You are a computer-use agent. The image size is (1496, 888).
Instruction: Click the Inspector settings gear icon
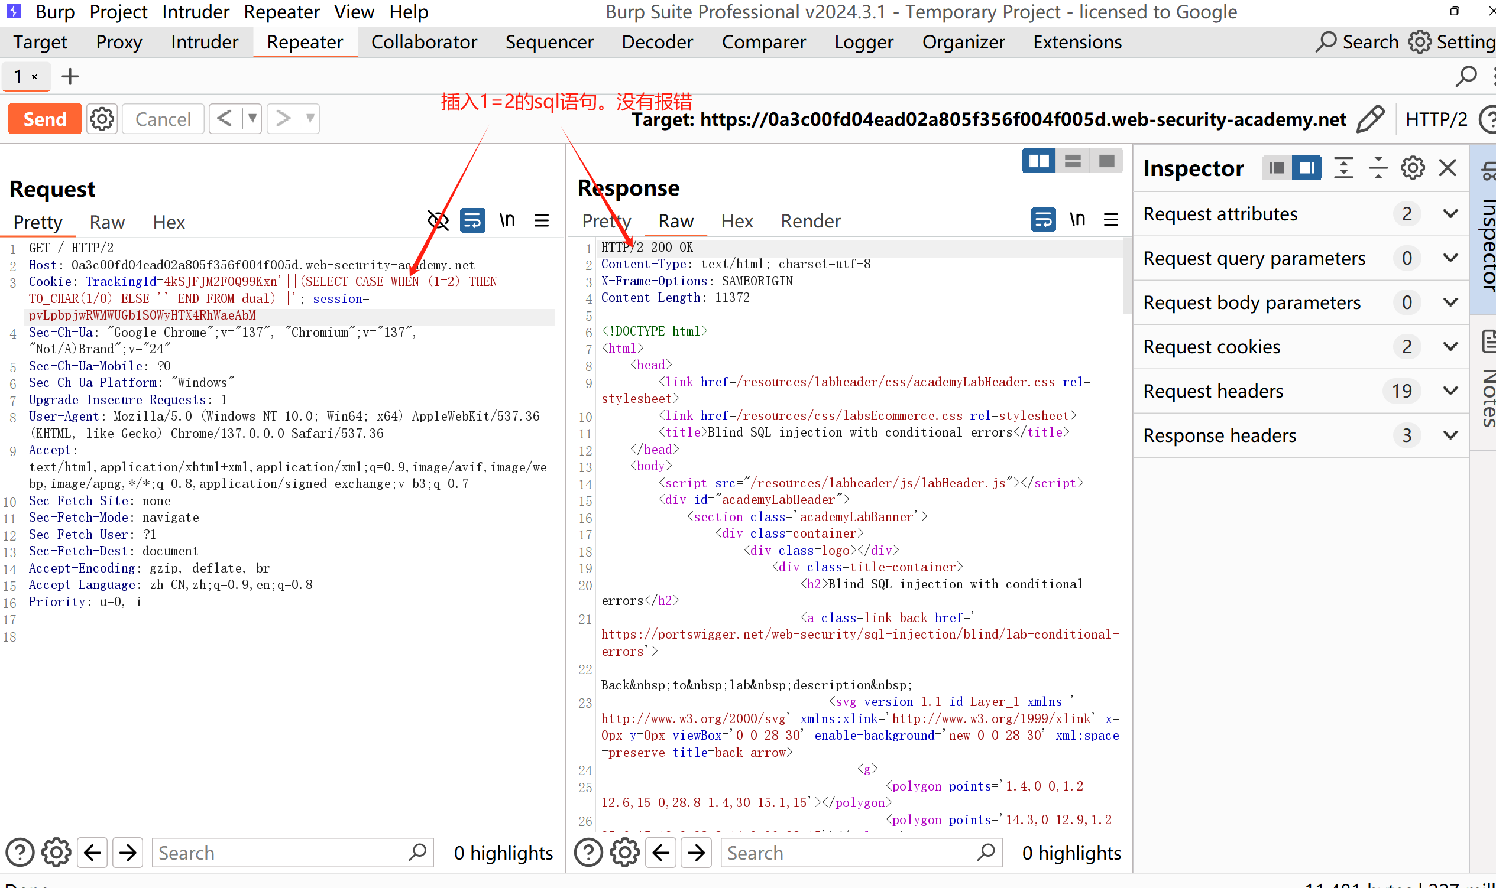click(1412, 168)
